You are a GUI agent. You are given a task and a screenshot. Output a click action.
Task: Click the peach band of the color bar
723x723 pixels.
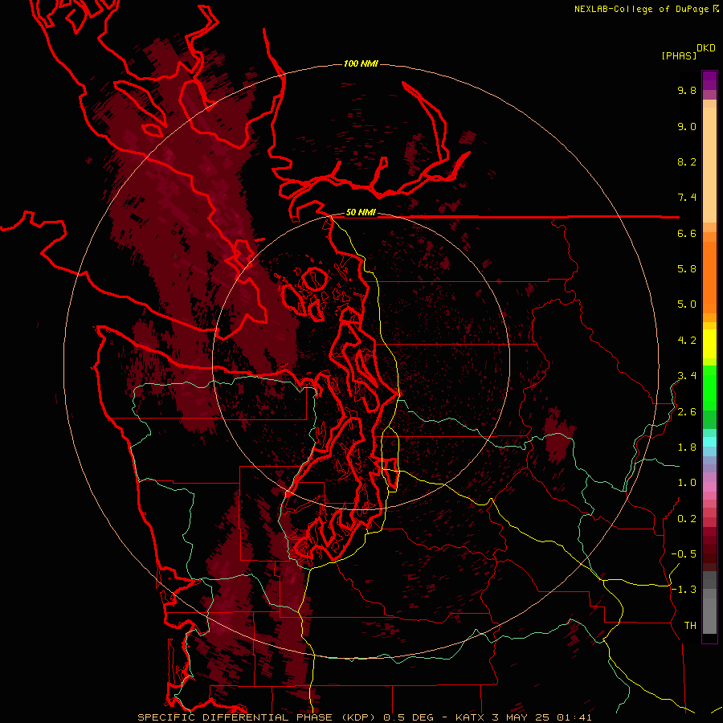pyautogui.click(x=709, y=161)
